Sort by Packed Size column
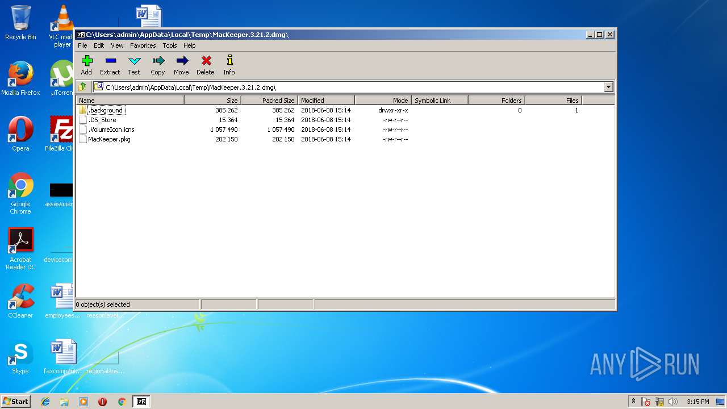Viewport: 727px width, 409px height. (269, 101)
